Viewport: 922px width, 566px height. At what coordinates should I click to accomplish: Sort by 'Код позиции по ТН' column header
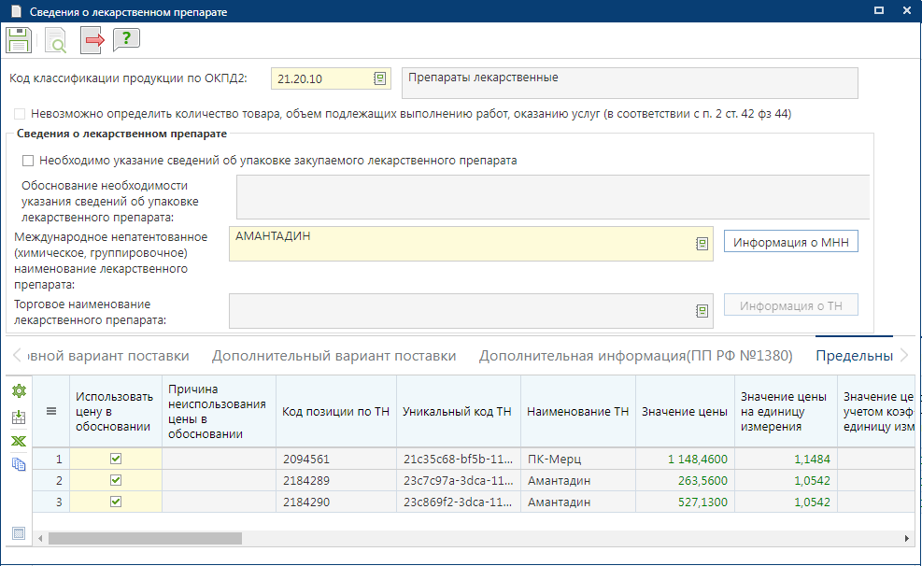point(335,411)
